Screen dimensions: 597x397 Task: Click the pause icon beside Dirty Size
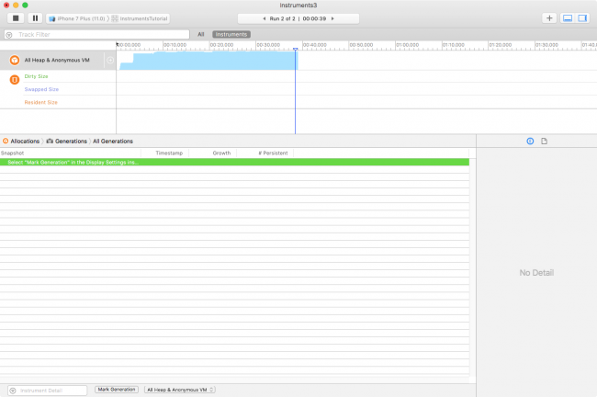click(14, 79)
